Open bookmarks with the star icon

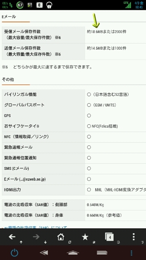point(85,237)
